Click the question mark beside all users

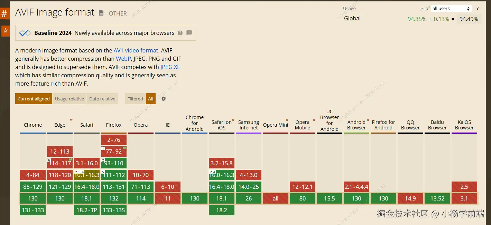tap(478, 9)
